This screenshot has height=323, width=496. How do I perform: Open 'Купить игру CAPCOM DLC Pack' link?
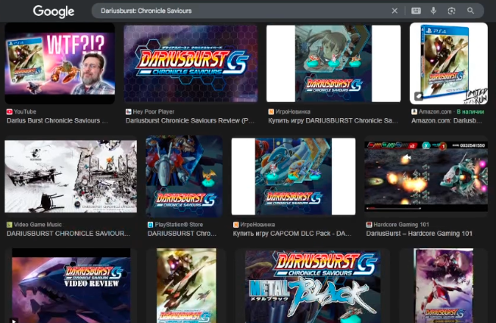(292, 234)
